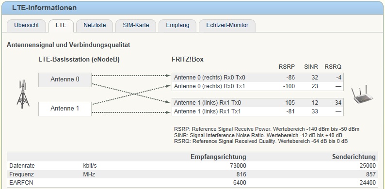
Task: Click RSRP value -105
Action: click(289, 103)
